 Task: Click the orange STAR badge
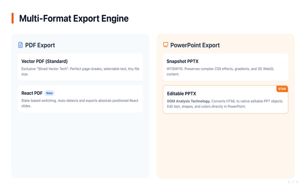pos(282,89)
